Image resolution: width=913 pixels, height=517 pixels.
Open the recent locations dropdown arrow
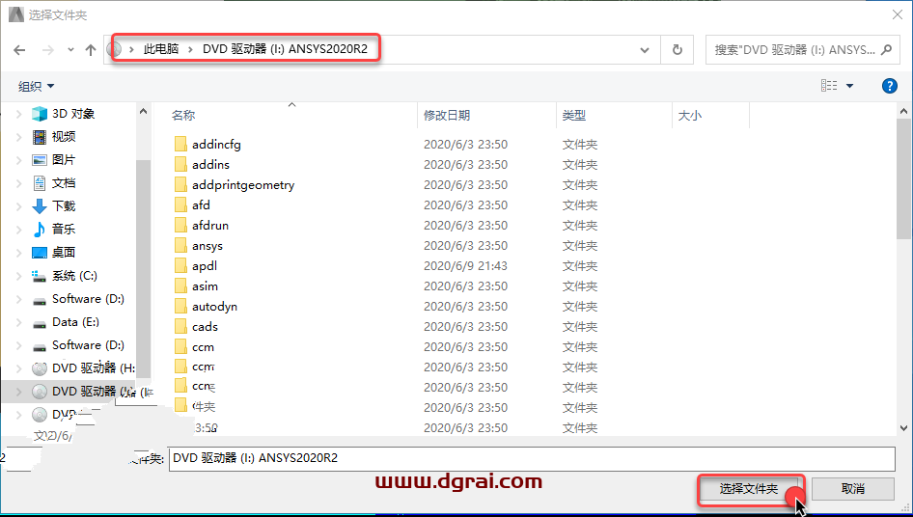70,50
